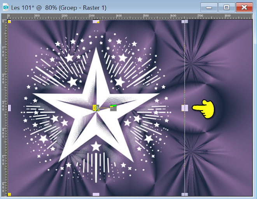Maximize the Les 101 image window

tap(227, 7)
